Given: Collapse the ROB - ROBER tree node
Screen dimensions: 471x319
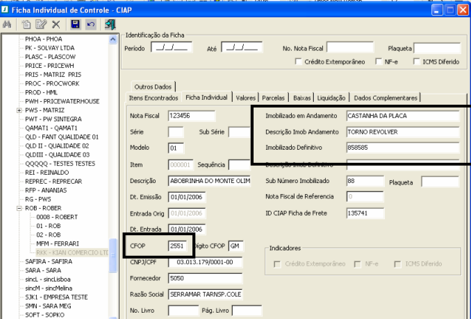Looking at the screenshot, I should click(x=19, y=207).
